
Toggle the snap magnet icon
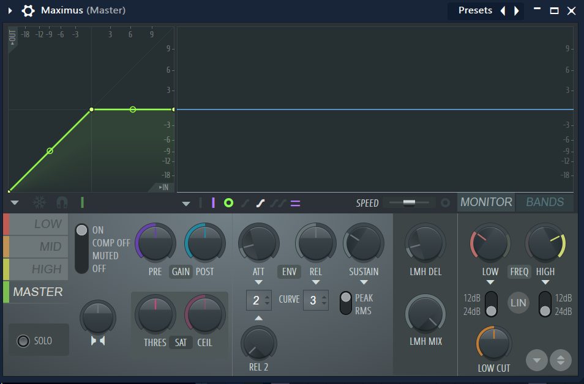[62, 202]
